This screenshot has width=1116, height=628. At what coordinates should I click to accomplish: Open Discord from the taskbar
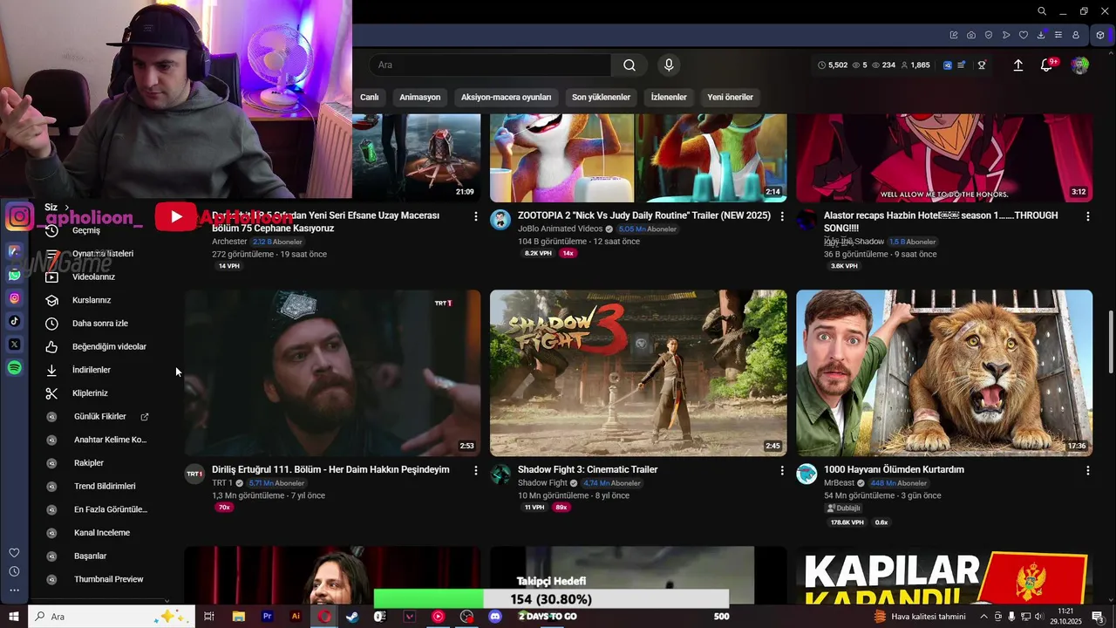(x=495, y=617)
